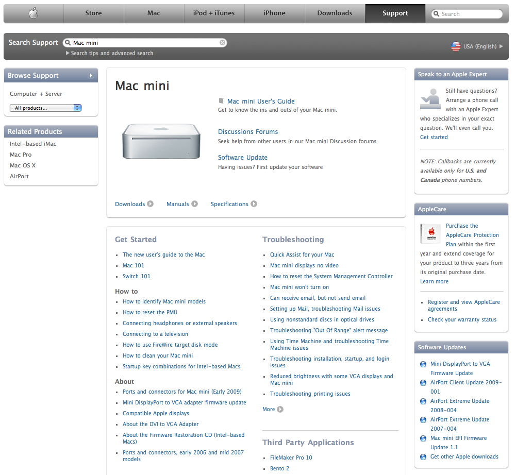Click Learn more under AppleCare
This screenshot has width=516, height=475.
pos(434,282)
